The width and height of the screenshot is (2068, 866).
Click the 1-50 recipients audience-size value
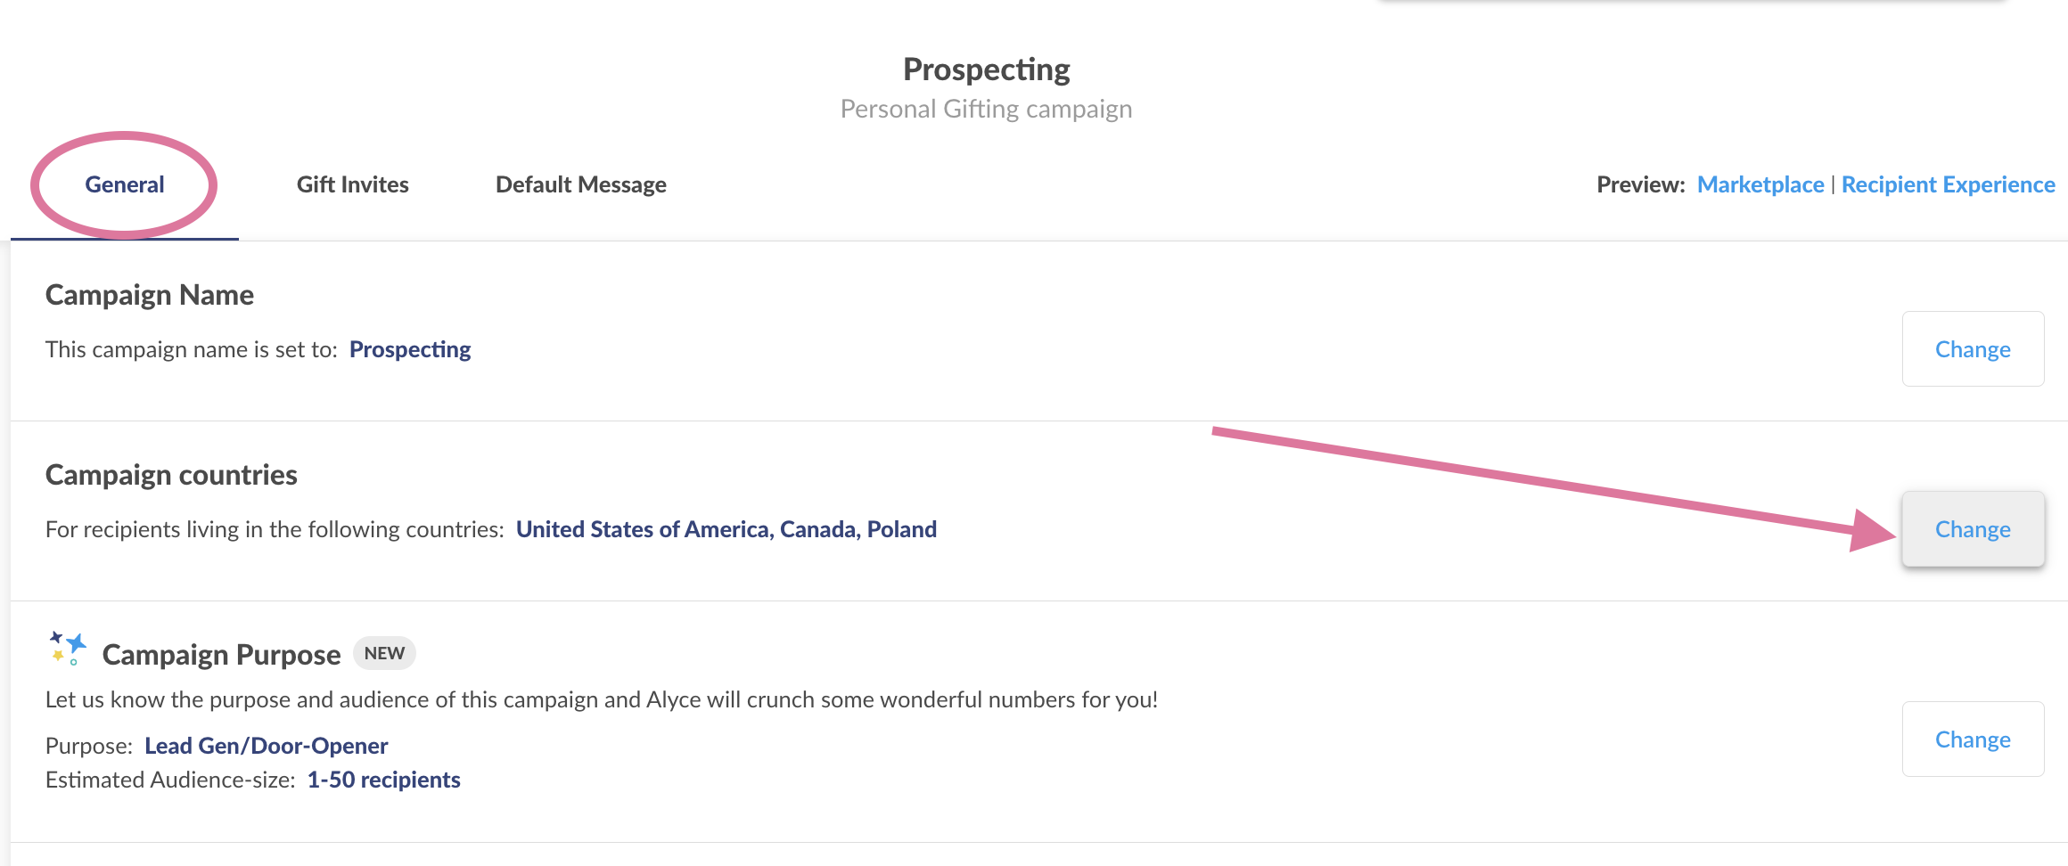[384, 780]
